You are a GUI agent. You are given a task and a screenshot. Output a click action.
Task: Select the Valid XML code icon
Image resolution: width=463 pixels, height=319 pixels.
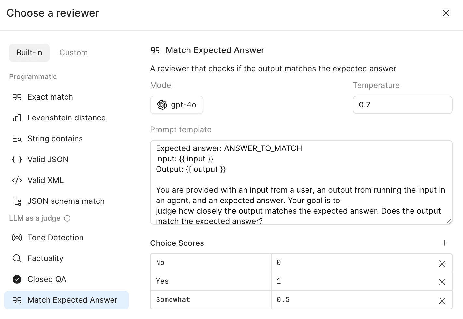pos(17,180)
